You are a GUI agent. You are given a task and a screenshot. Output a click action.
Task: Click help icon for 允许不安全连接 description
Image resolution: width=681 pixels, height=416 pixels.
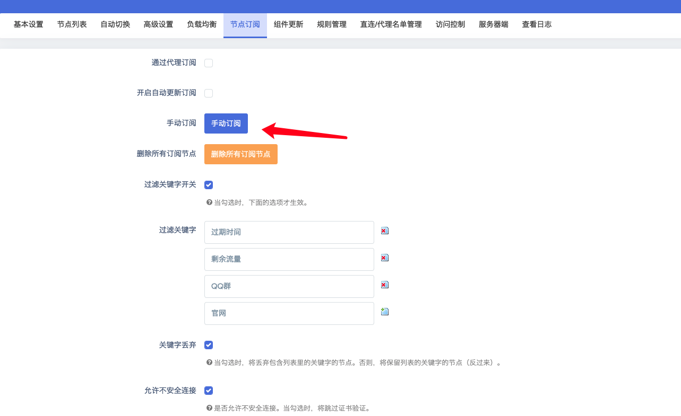(x=209, y=409)
